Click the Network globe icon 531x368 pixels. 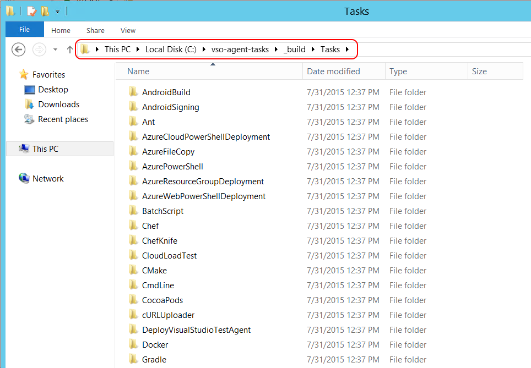pyautogui.click(x=24, y=178)
